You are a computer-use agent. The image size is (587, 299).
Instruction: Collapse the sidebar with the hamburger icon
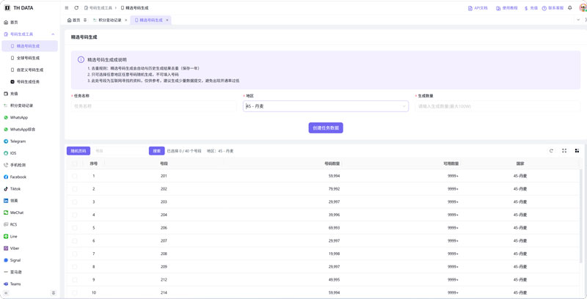point(67,8)
